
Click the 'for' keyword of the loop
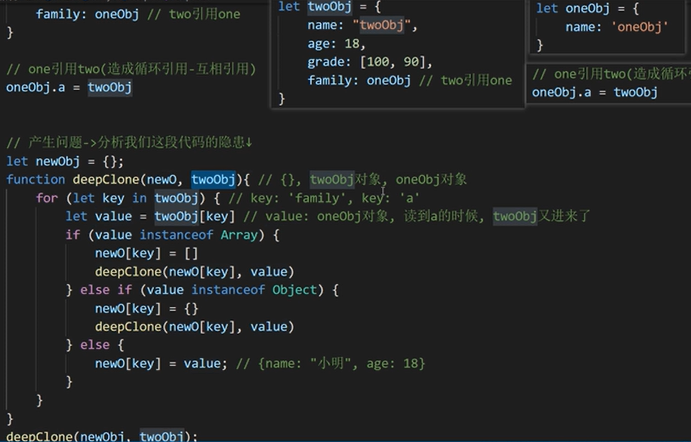pos(47,198)
